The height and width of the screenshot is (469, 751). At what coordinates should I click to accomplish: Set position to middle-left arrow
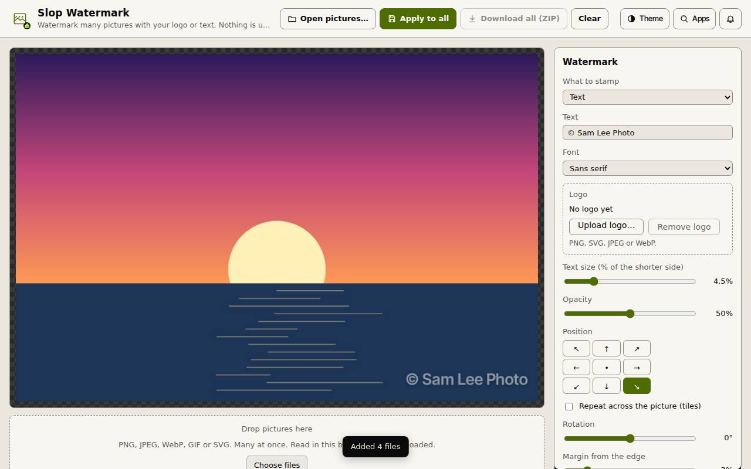(x=576, y=367)
